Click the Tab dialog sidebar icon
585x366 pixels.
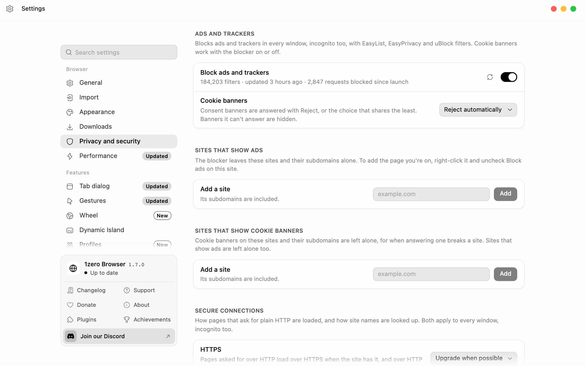tap(70, 186)
